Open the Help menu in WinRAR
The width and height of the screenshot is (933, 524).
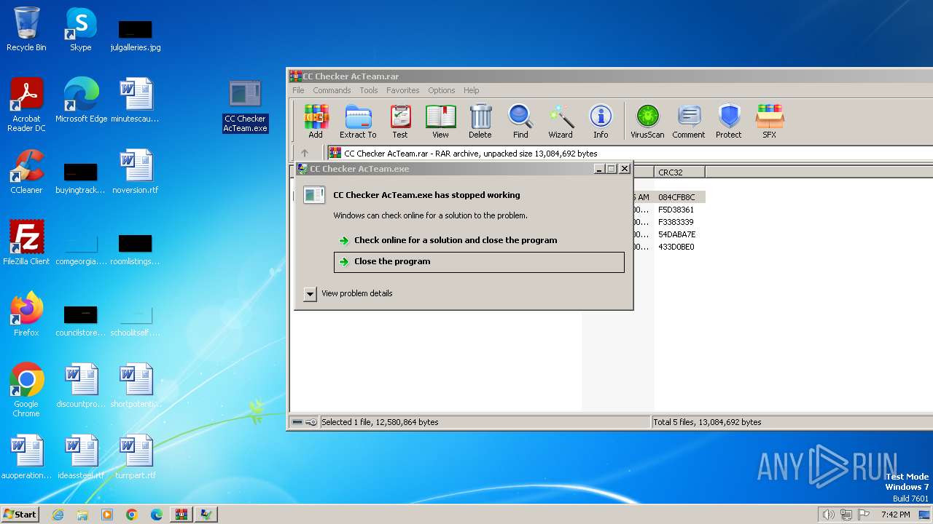click(472, 90)
